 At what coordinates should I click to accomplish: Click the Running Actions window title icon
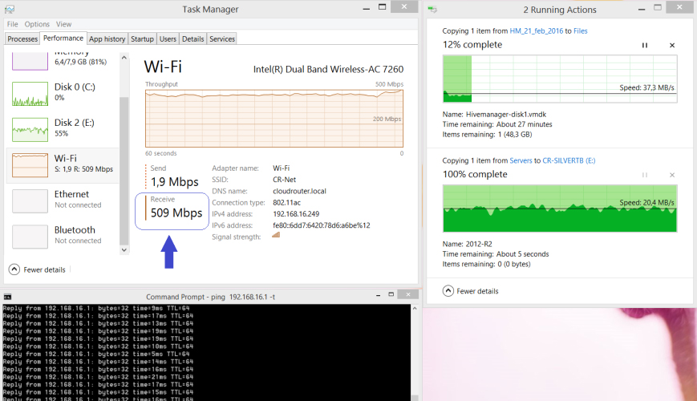pos(432,10)
